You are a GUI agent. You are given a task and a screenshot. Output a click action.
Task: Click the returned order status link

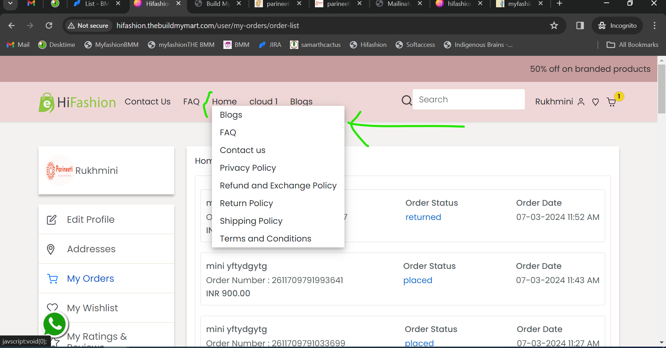423,217
